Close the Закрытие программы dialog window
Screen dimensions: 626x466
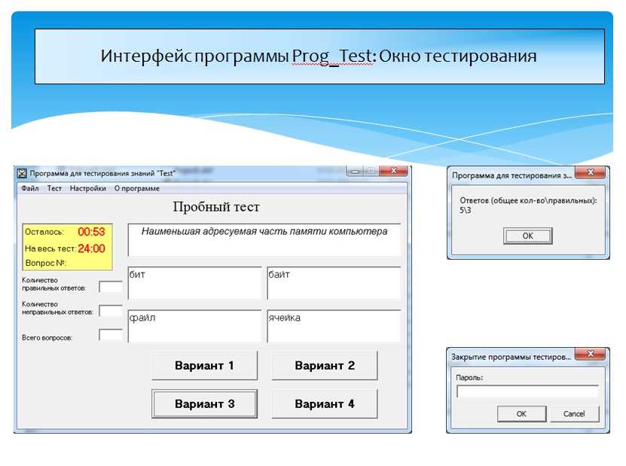591,354
